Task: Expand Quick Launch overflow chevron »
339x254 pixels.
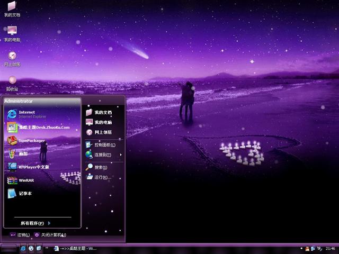Action: tap(47, 248)
